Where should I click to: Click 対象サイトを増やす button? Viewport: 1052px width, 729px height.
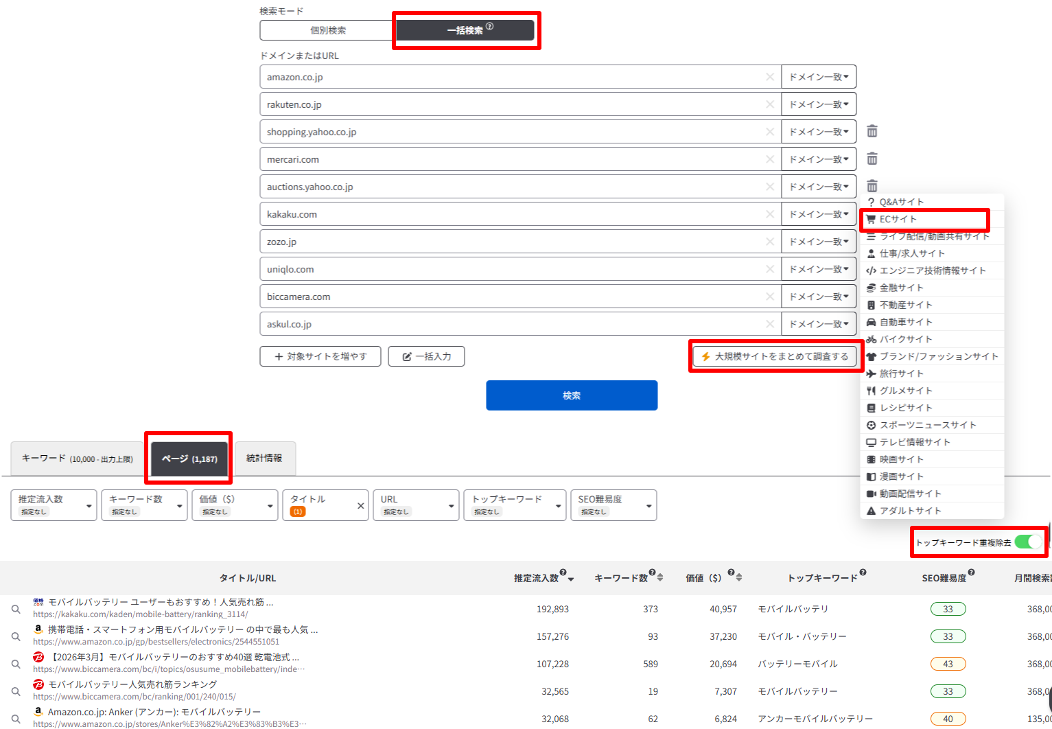pos(320,356)
